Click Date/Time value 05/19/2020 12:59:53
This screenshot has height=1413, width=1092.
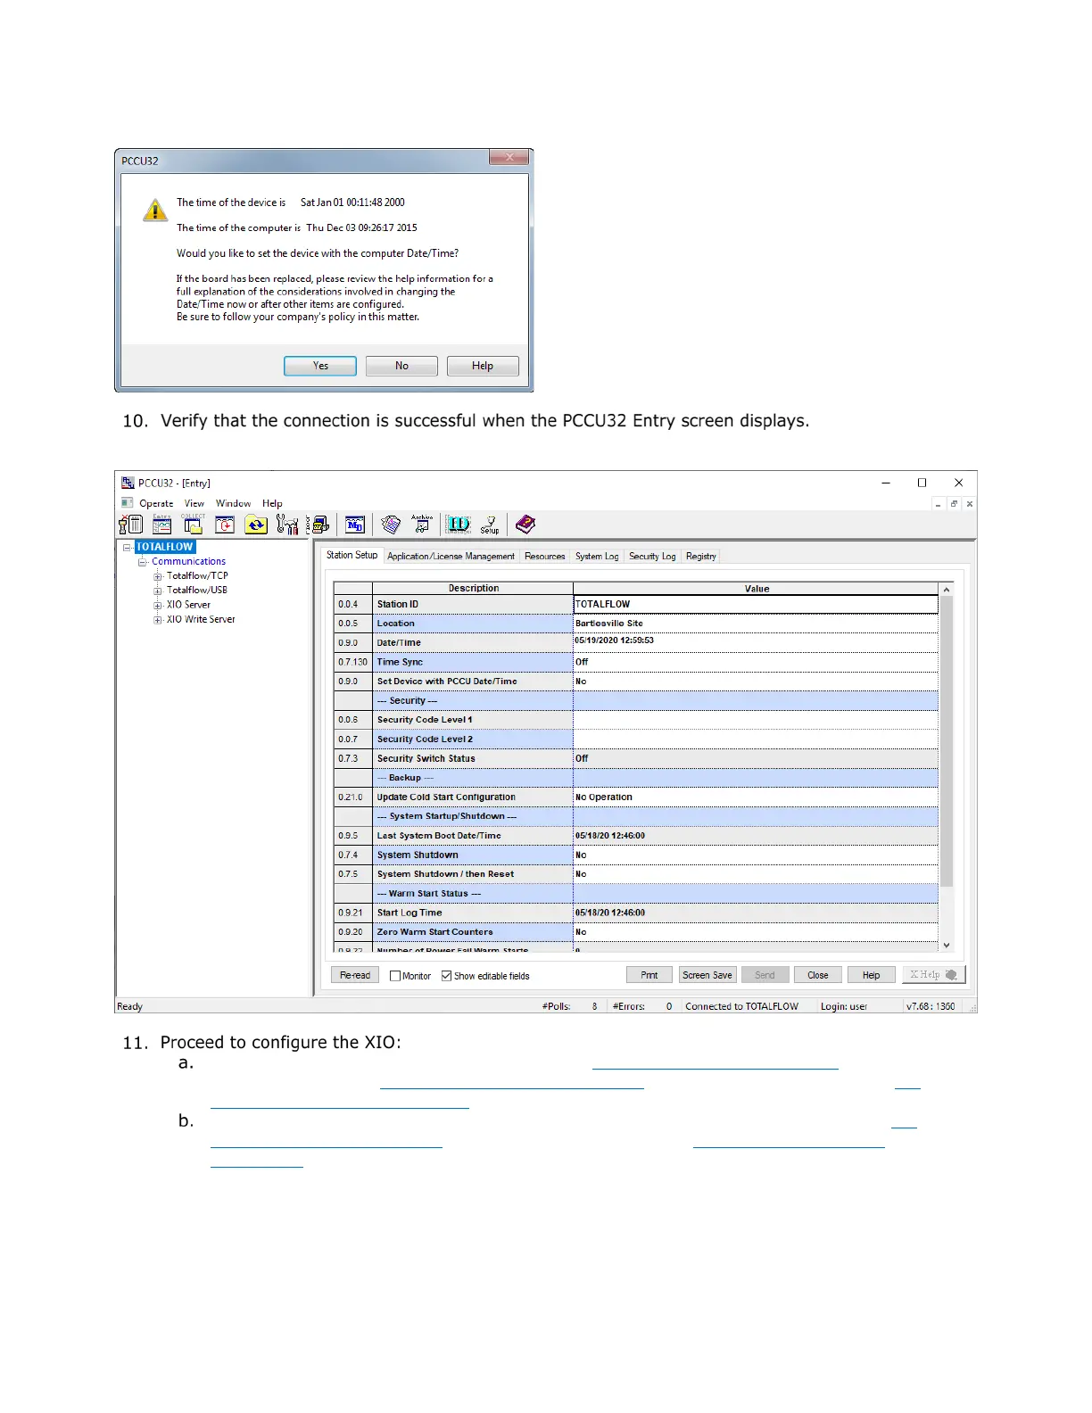[x=756, y=642]
